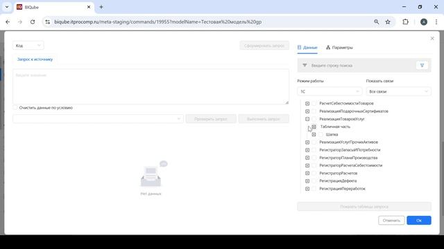Bookmark this page with the star icon
This screenshot has width=444, height=249.
coord(388,21)
